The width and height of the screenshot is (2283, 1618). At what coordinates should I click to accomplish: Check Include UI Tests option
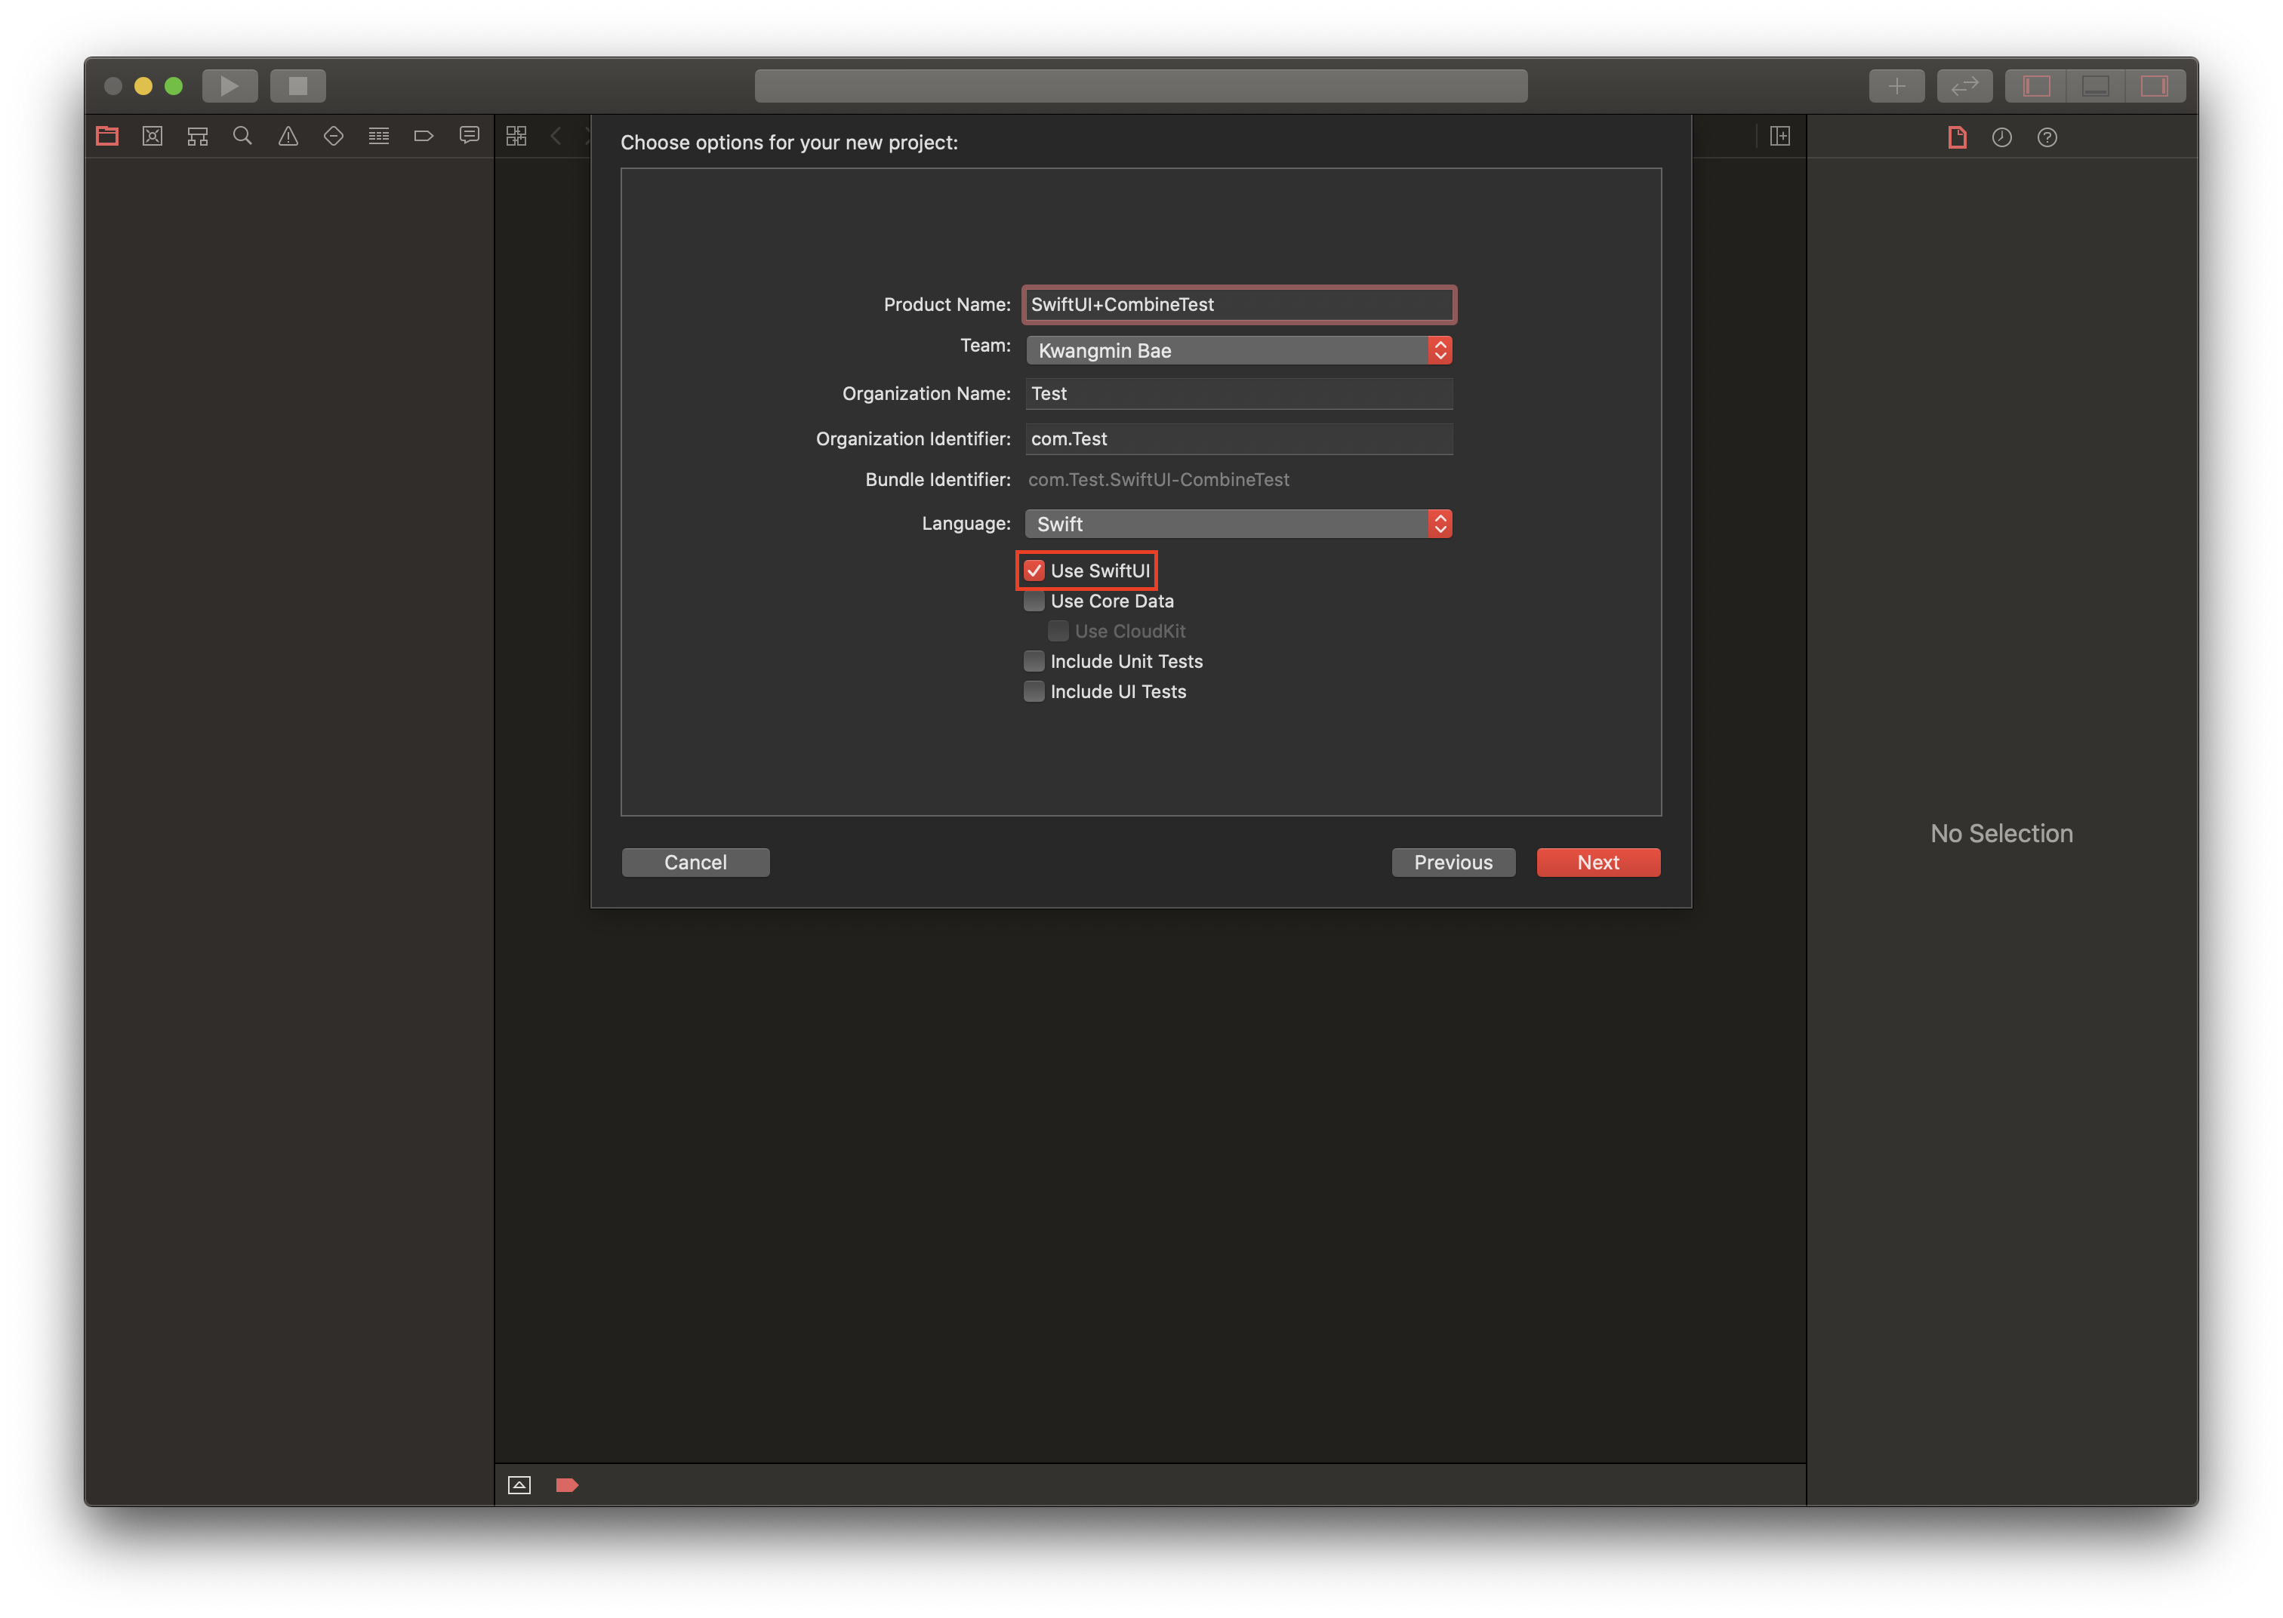[1034, 691]
